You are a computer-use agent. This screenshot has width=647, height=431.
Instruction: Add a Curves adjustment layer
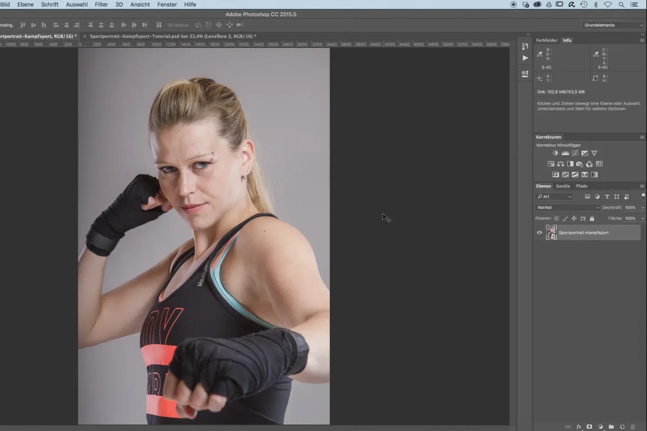(x=575, y=154)
